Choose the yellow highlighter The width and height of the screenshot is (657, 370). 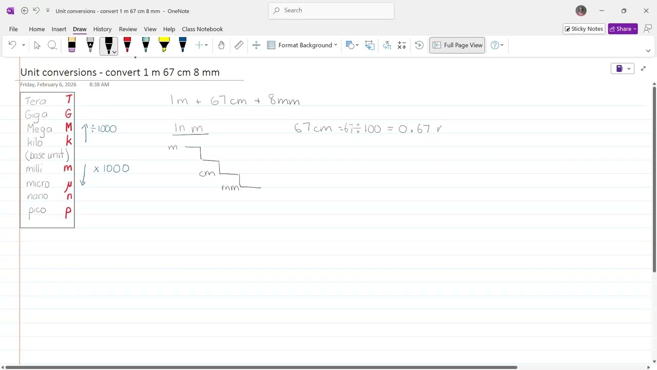(164, 45)
